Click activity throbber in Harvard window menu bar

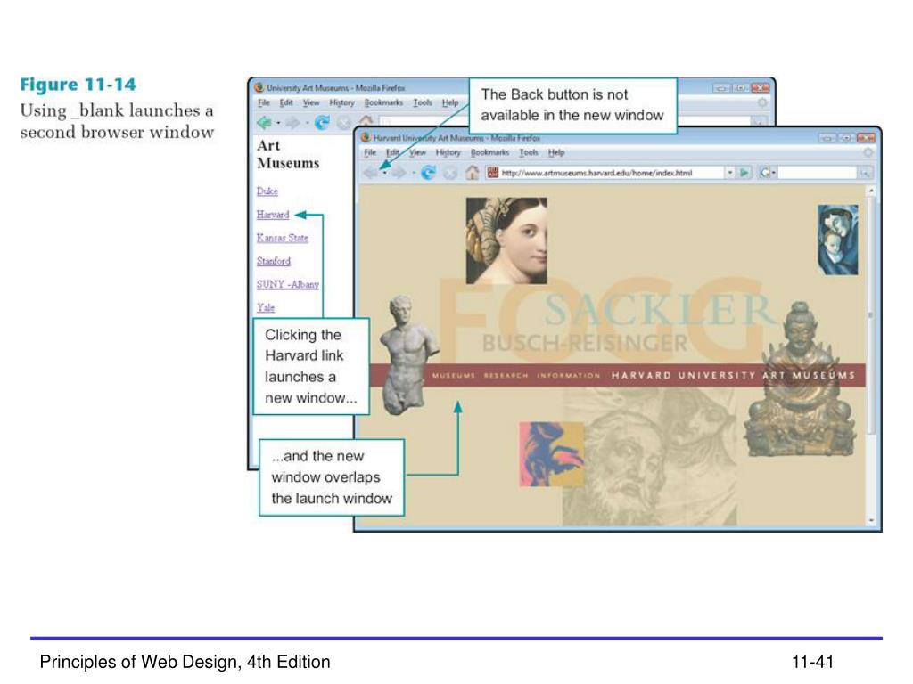click(868, 152)
